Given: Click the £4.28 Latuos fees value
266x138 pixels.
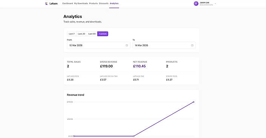Looking at the screenshot, I should (x=70, y=80).
